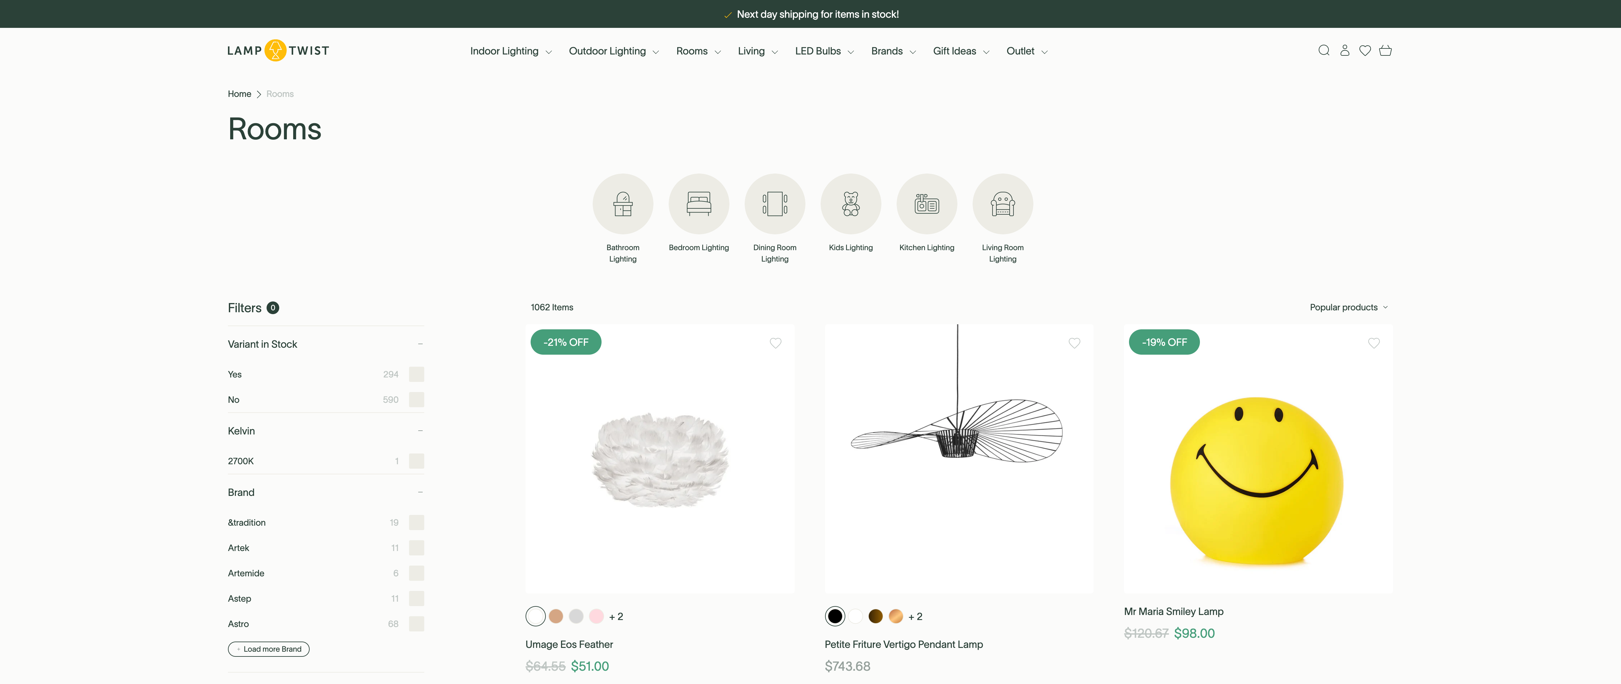Click the Load more Brand button
1621x684 pixels.
click(x=269, y=649)
